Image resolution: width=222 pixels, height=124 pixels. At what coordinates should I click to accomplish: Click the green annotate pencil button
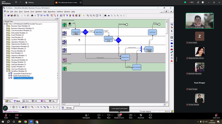(x=5, y=108)
